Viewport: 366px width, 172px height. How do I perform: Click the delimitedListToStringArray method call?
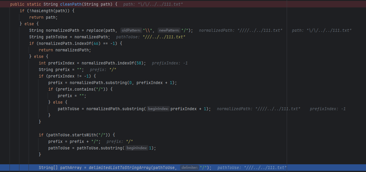click(120, 168)
